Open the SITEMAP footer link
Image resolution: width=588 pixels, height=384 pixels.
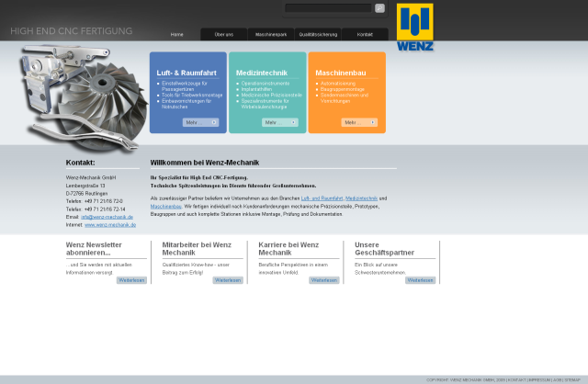pyautogui.click(x=572, y=380)
